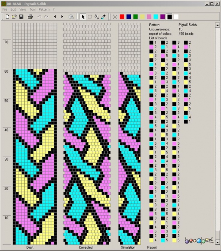Activate the paint bucket fill tool

96,17
